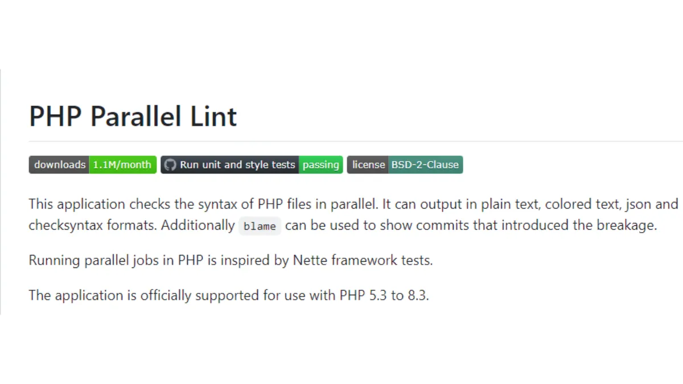Click the green passing status badge
The height and width of the screenshot is (384, 683).
pos(320,165)
